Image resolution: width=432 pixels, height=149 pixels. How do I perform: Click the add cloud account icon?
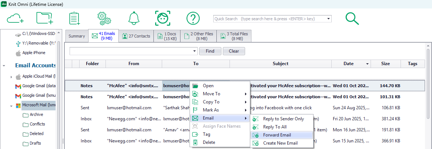pos(15,19)
